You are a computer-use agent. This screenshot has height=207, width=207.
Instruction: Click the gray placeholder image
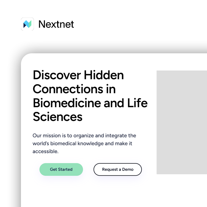182,122
